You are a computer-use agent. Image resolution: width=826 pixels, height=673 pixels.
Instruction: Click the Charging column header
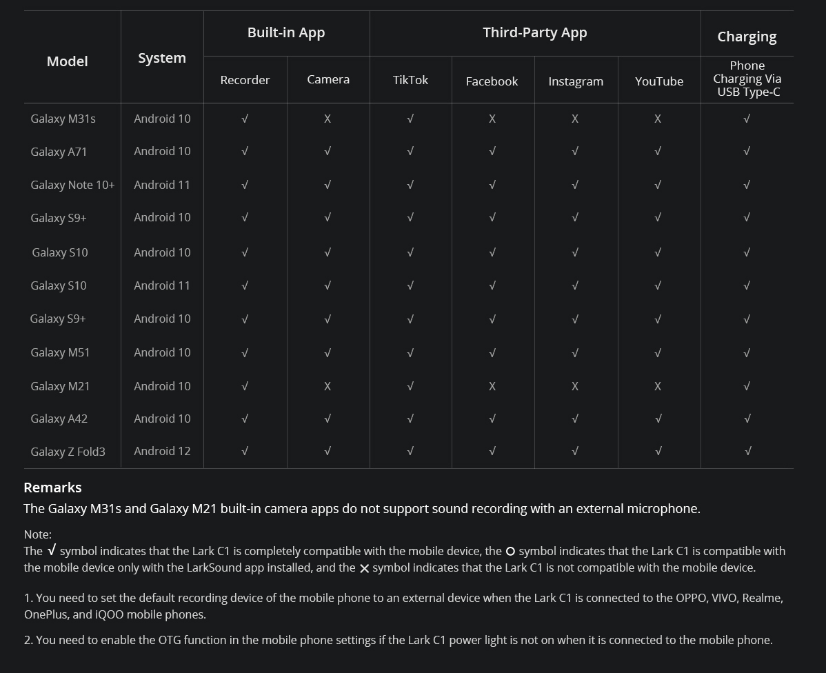[747, 37]
